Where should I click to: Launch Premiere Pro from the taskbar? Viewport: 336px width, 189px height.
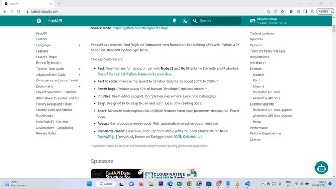[x=161, y=184]
